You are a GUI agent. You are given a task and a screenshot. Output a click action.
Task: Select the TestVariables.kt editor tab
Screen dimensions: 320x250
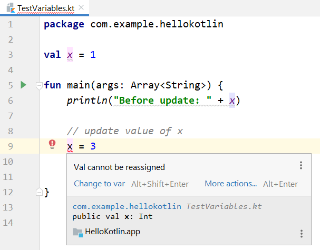(45, 8)
